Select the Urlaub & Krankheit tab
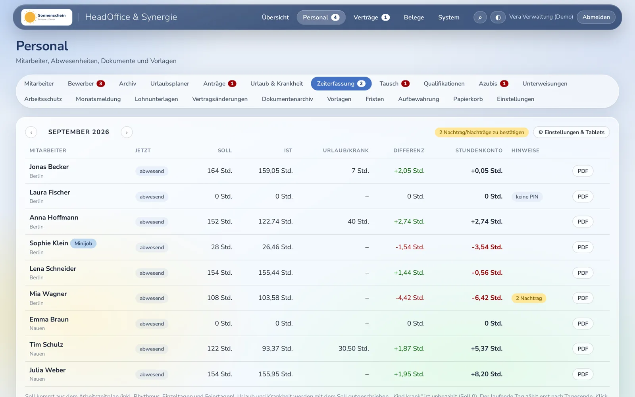635x397 pixels. [277, 84]
